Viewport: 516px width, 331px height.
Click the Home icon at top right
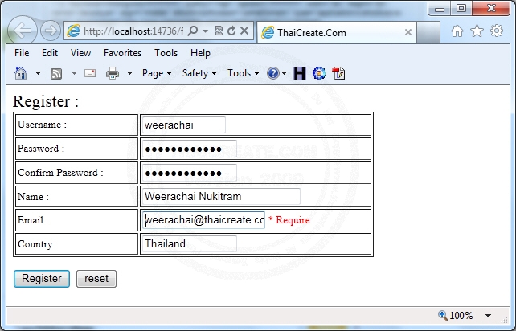tap(457, 31)
